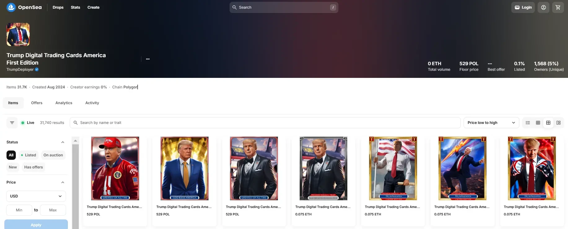The image size is (568, 229).
Task: Switch to small grid view
Action: (538, 123)
